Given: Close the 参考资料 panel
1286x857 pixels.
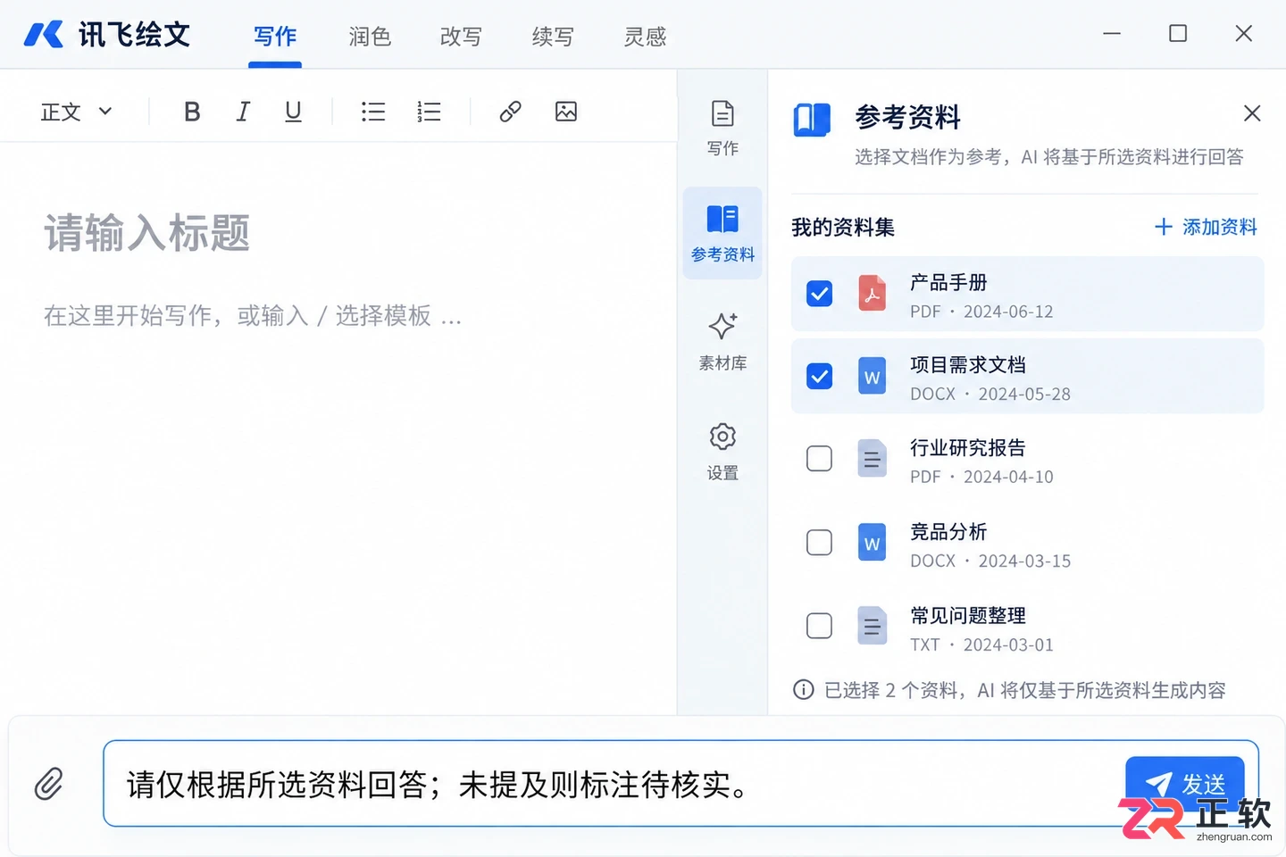Looking at the screenshot, I should (1252, 113).
